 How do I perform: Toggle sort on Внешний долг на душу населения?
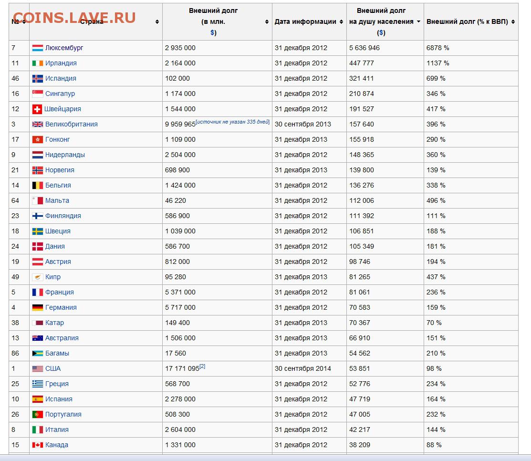click(x=418, y=21)
